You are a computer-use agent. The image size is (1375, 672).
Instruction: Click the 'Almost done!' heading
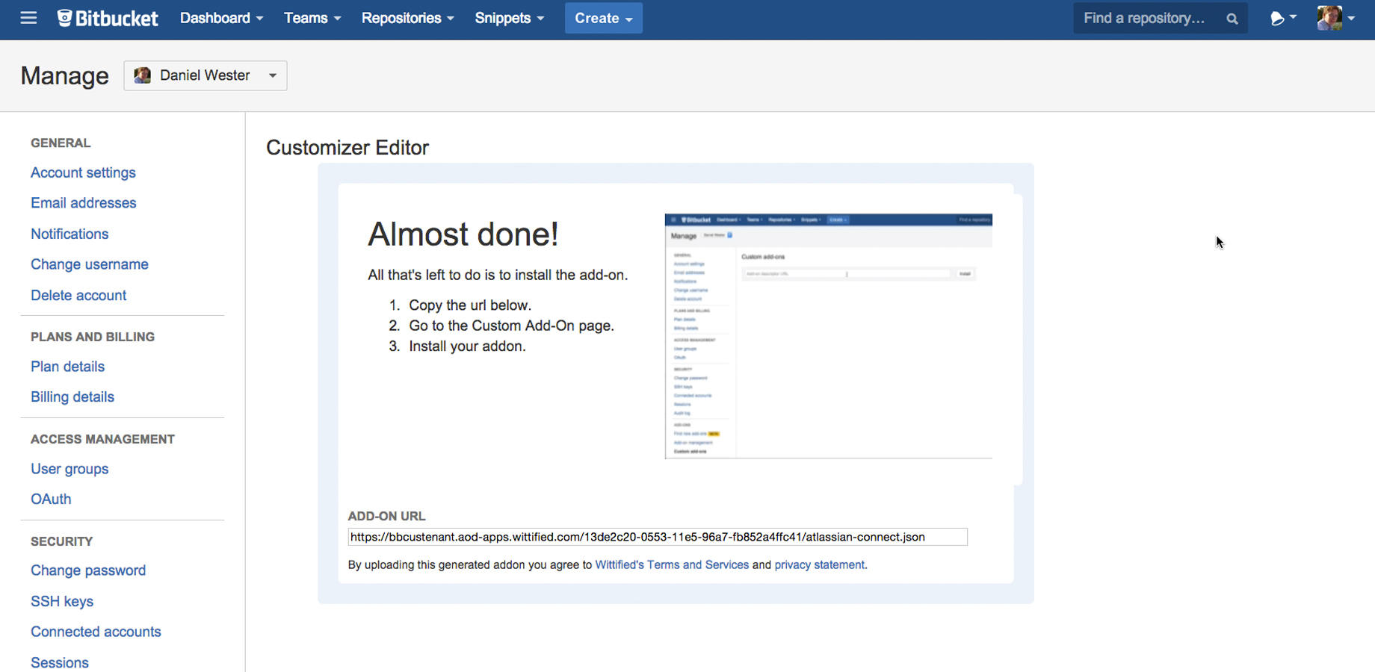click(x=463, y=234)
